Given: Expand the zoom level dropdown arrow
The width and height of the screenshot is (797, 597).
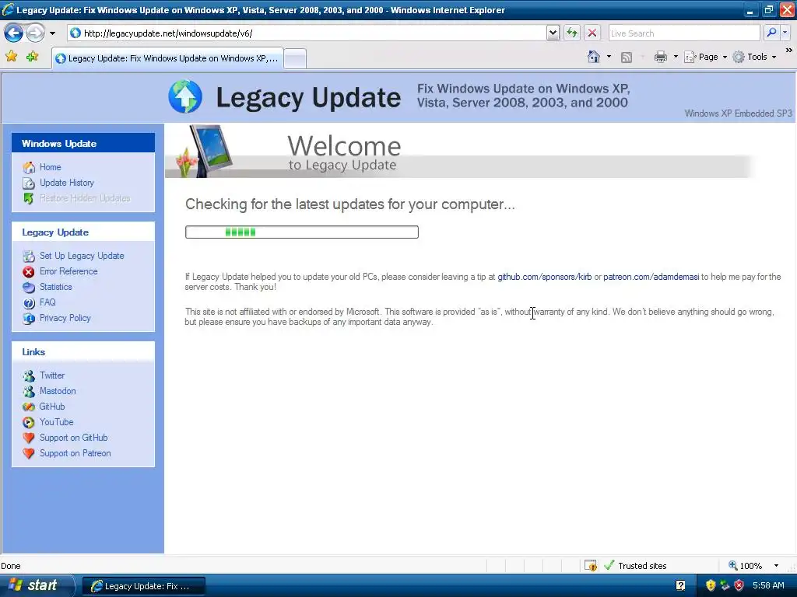Looking at the screenshot, I should (x=776, y=566).
